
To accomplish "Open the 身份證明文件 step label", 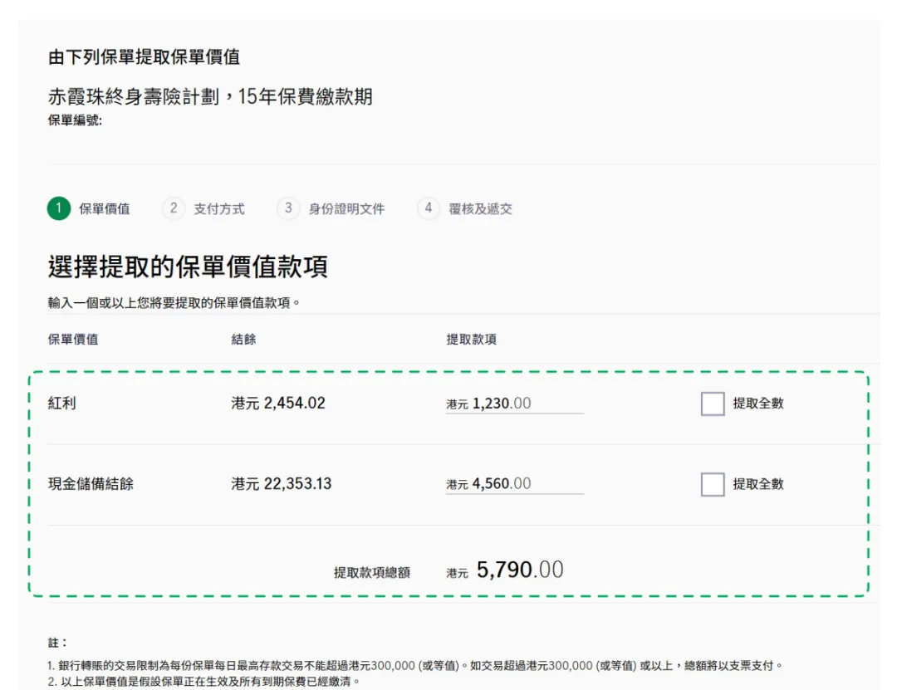I will pyautogui.click(x=346, y=209).
